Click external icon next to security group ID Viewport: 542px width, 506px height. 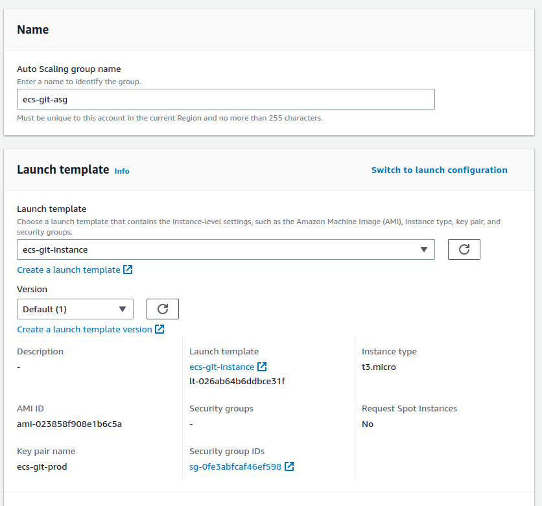[x=289, y=466]
